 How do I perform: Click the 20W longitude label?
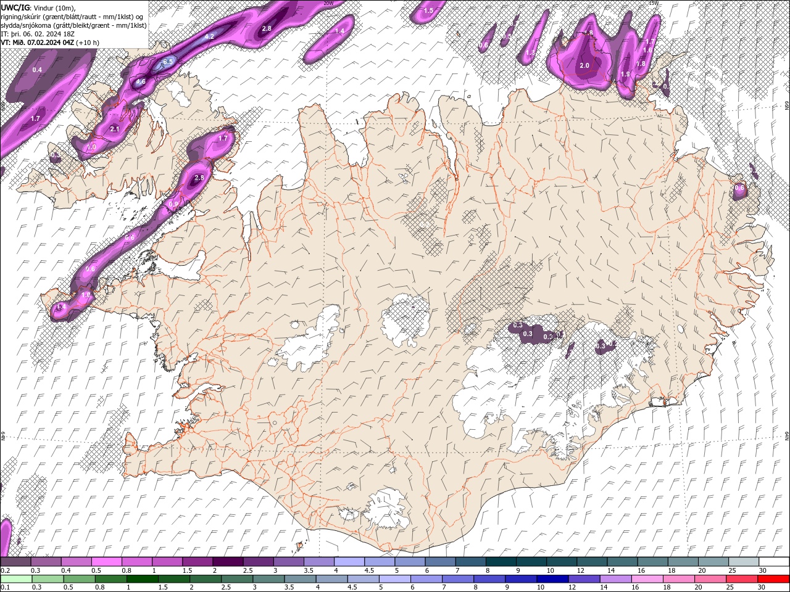tap(328, 3)
